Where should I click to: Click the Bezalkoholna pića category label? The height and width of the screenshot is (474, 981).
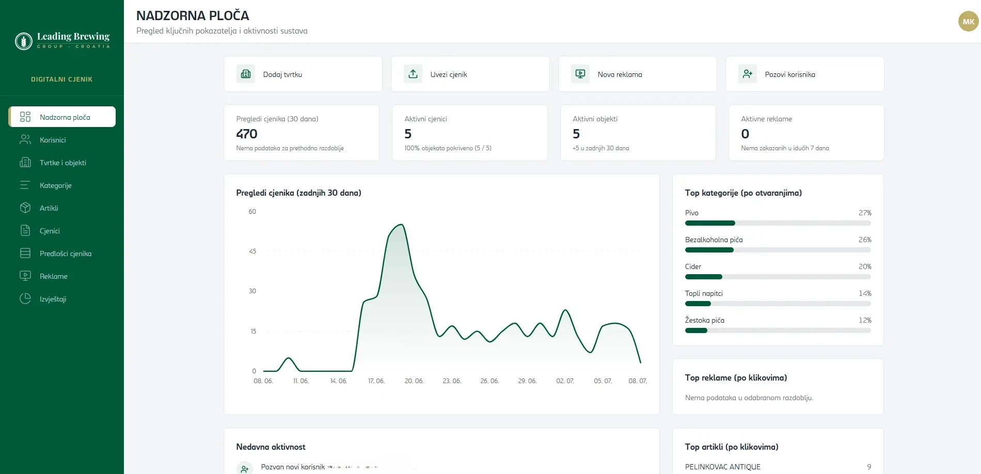[714, 240]
